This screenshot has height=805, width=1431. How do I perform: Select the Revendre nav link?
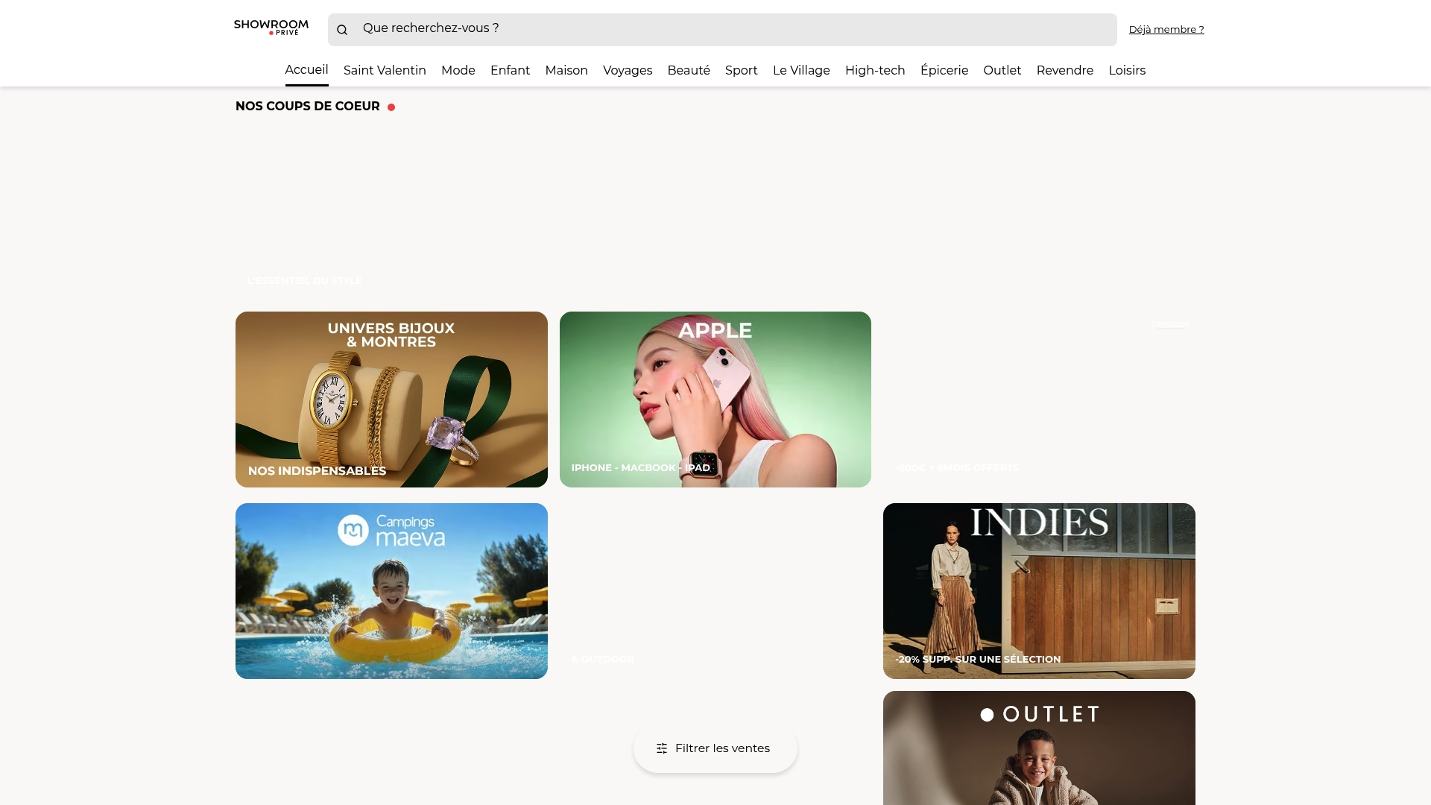click(x=1064, y=71)
